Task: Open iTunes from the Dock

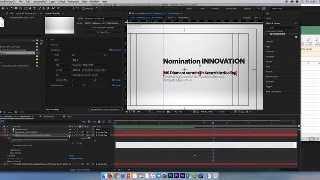Action: click(152, 176)
